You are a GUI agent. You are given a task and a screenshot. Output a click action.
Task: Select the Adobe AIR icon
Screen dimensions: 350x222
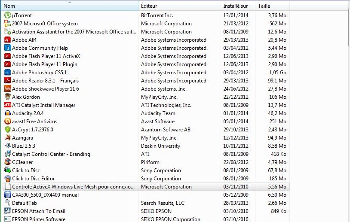pyautogui.click(x=8, y=40)
